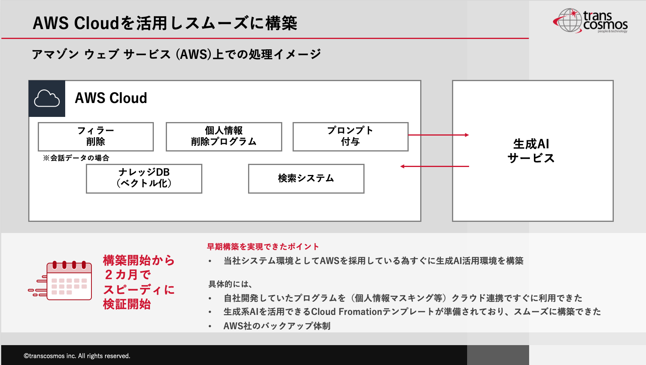646x365 pixels.
Task: Click the text 具体的には、
Action: click(231, 284)
